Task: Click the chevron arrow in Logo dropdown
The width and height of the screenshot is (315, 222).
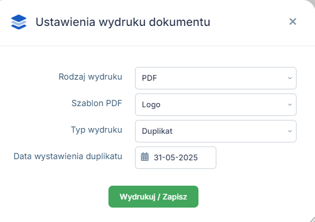Action: [290, 104]
